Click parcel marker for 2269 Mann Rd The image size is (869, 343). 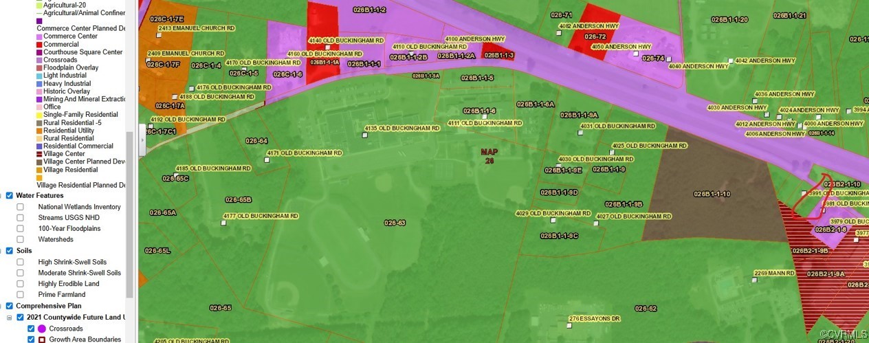point(756,280)
